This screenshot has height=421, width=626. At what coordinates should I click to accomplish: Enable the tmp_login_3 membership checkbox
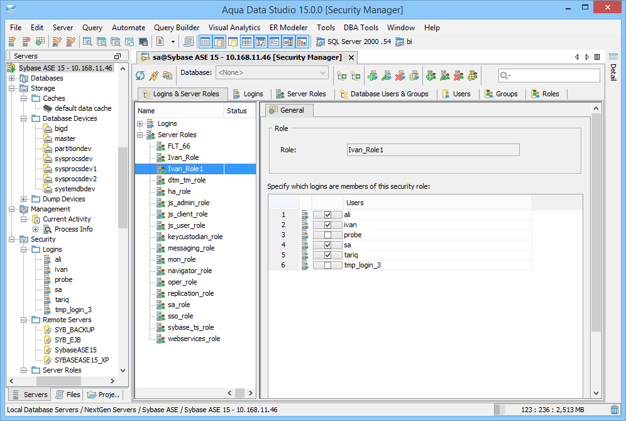(327, 265)
